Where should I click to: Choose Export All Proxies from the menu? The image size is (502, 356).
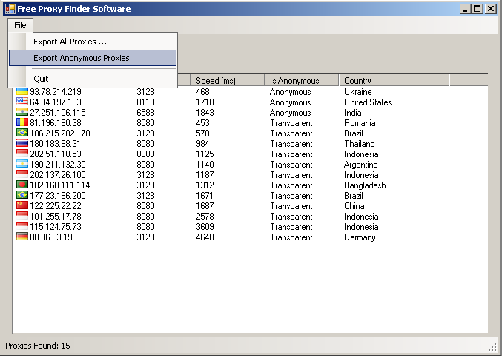click(70, 42)
